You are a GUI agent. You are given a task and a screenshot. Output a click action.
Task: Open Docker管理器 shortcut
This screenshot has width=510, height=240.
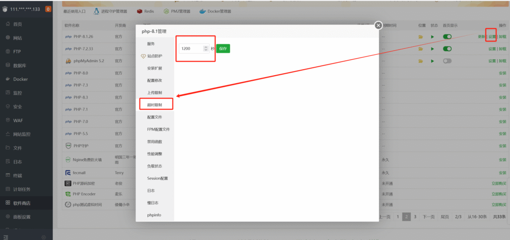[215, 11]
